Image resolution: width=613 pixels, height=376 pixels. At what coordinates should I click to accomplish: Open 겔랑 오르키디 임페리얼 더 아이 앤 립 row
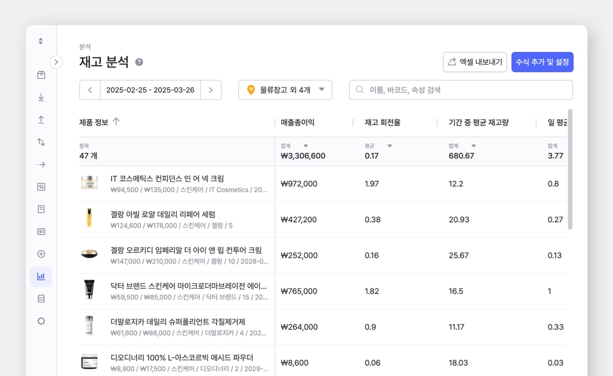[186, 250]
